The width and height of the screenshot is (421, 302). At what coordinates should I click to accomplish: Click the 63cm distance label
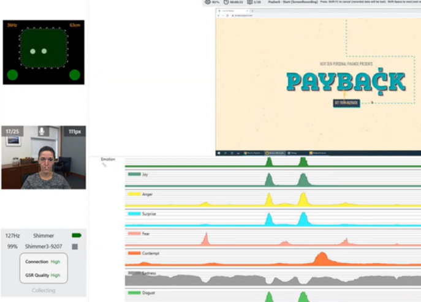(75, 25)
